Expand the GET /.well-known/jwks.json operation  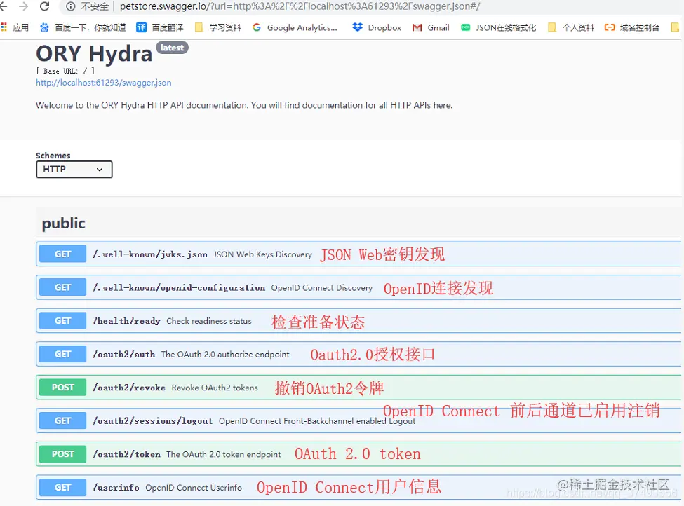tap(358, 254)
